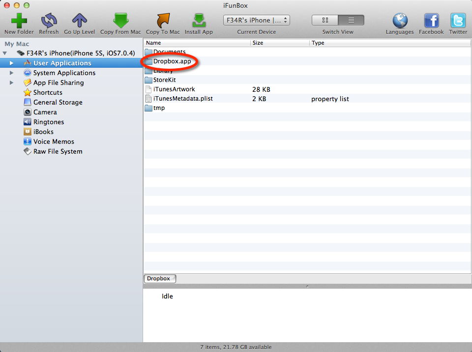
Task: Click the Refresh toolbar icon
Action: (49, 21)
